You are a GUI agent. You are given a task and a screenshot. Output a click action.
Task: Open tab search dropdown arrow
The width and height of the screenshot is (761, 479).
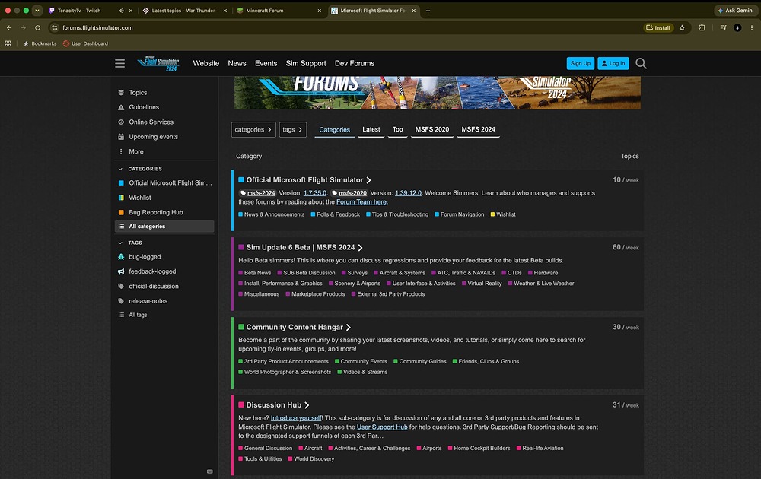click(37, 10)
